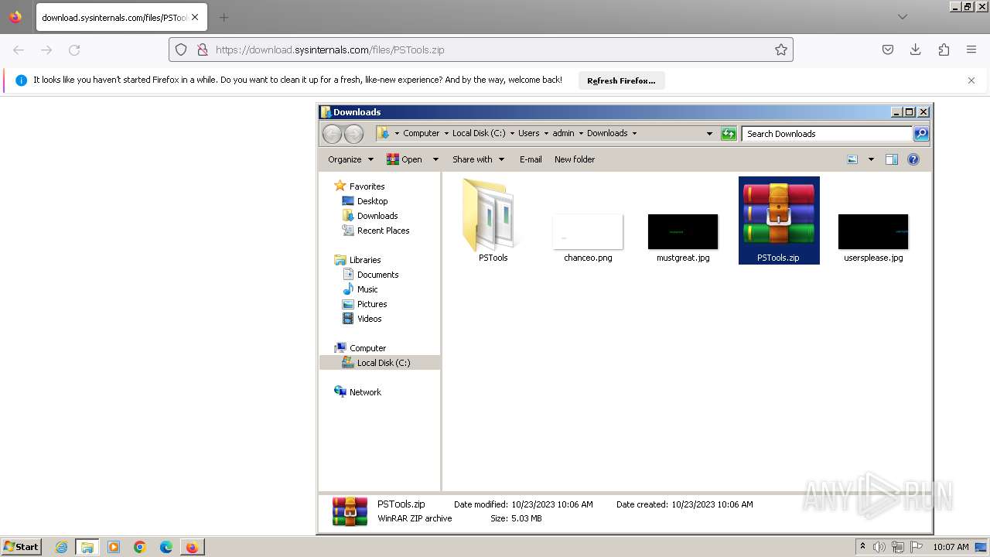Expand the admin breadcrumb arrow
The height and width of the screenshot is (557, 990).
pyautogui.click(x=581, y=133)
